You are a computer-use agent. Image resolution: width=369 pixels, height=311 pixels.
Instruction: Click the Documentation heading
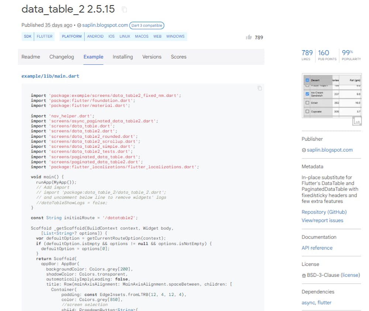pos(319,237)
